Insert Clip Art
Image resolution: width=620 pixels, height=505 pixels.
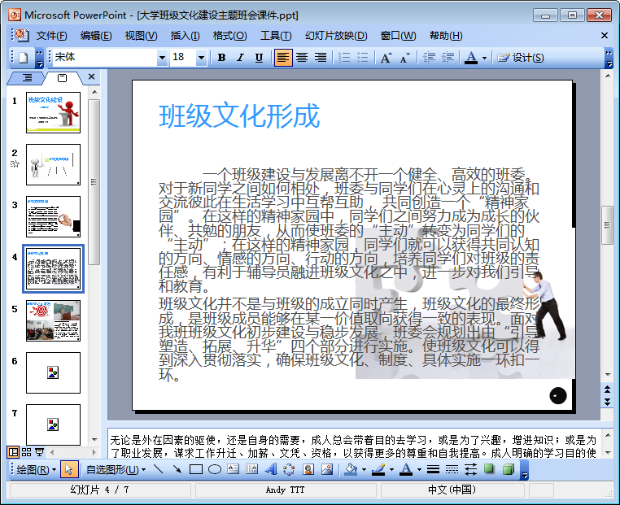tap(308, 469)
